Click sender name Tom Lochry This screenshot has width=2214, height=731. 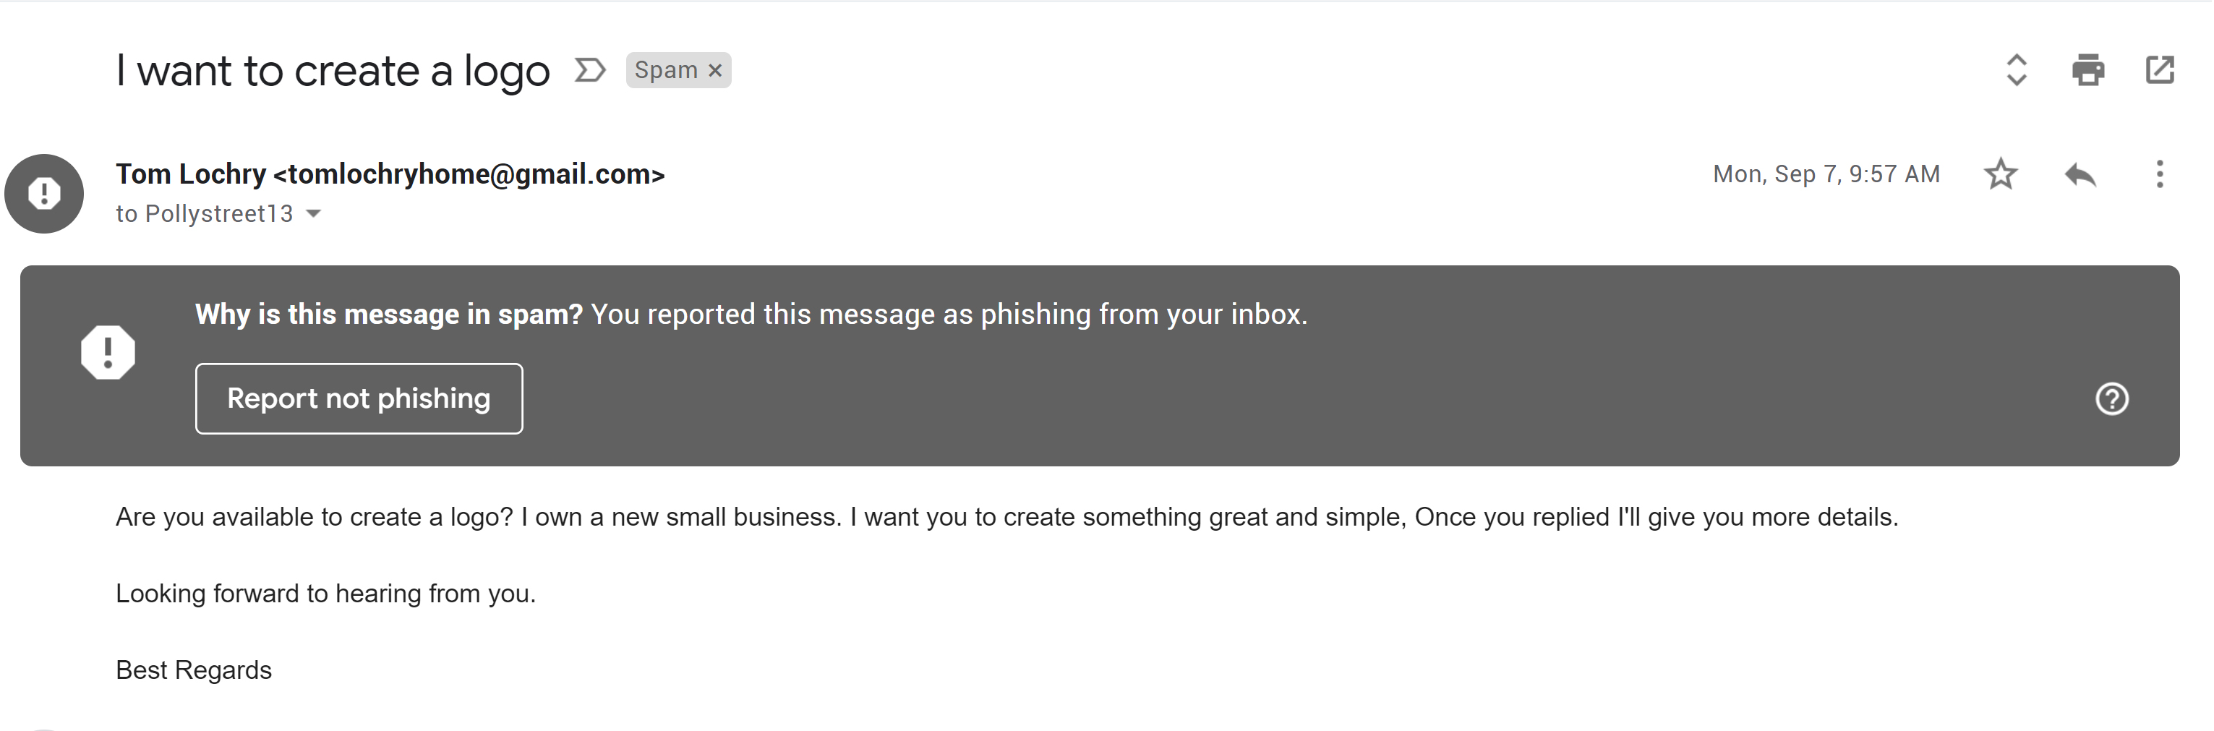[x=191, y=174]
